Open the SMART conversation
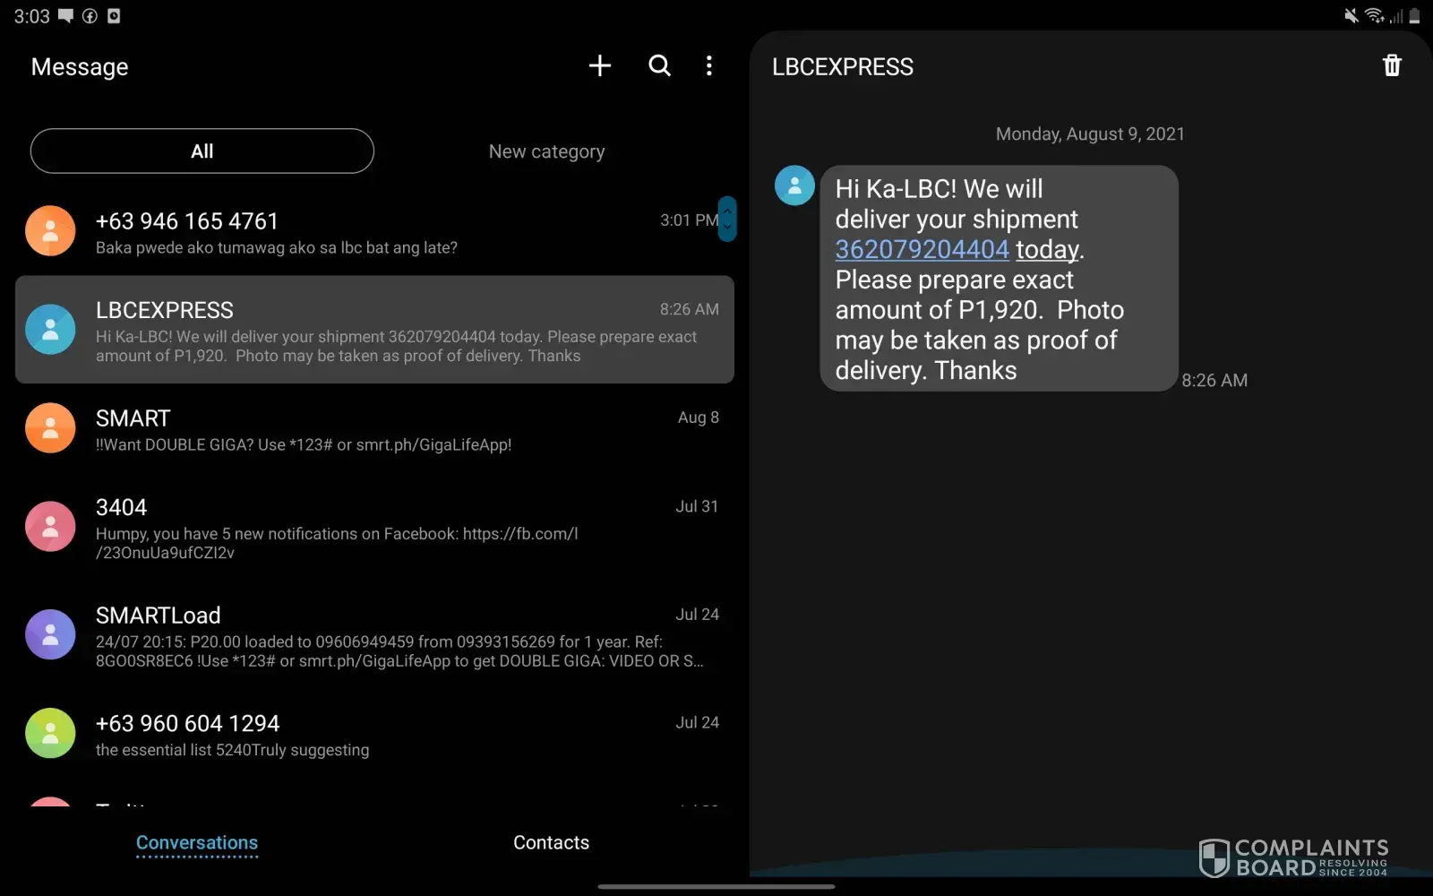The height and width of the screenshot is (896, 1433). [374, 428]
